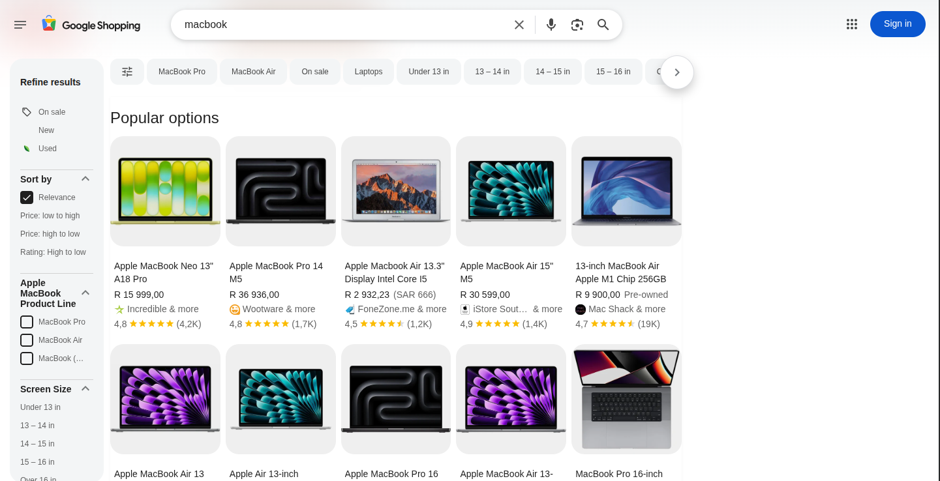Click the Popular options heading
This screenshot has height=481, width=940.
(164, 118)
